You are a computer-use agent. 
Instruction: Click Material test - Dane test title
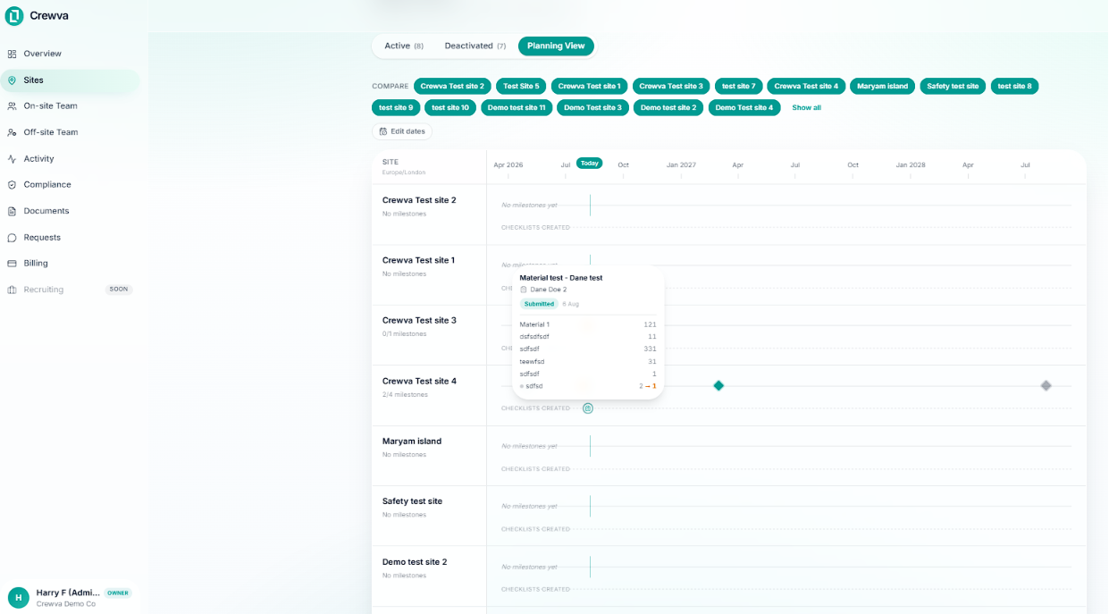click(x=561, y=278)
